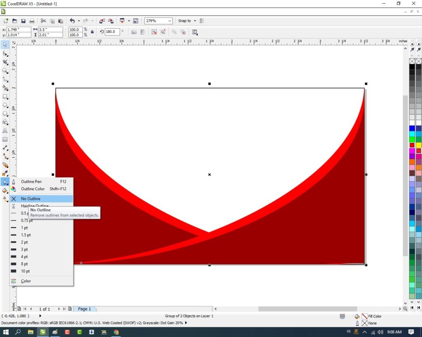Activate the Zoom tool in toolbox
Screen dimensions: 422x337
coord(5,71)
